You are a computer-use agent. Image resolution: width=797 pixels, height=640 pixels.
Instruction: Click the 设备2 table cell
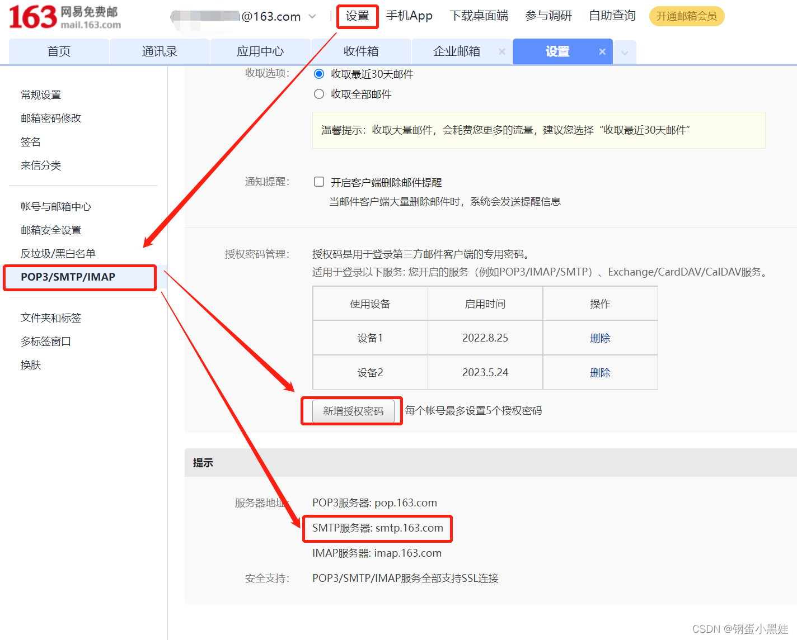tap(371, 373)
